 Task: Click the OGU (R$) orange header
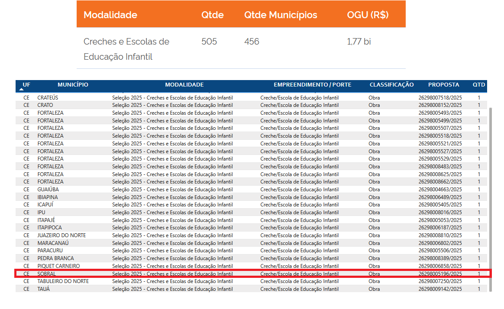368,15
